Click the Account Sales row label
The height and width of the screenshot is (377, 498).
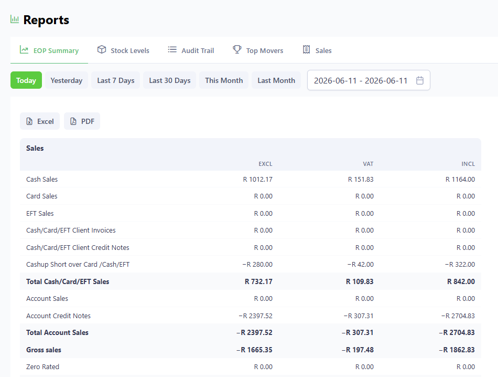pos(47,298)
